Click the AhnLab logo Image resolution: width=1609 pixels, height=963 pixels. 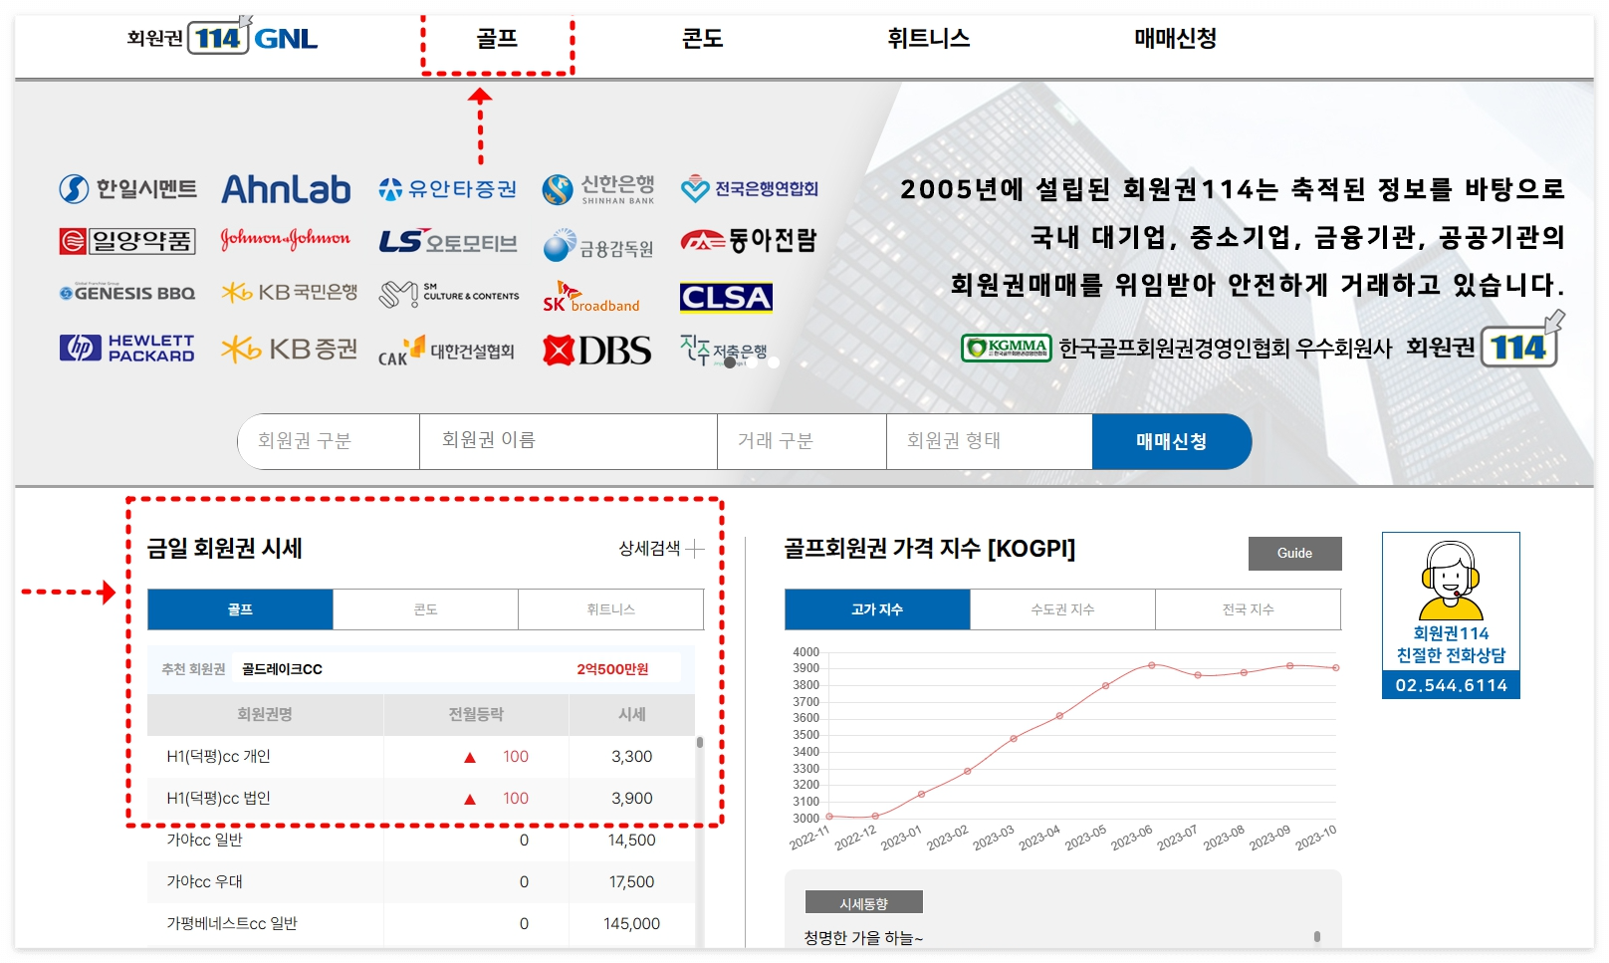(x=286, y=188)
